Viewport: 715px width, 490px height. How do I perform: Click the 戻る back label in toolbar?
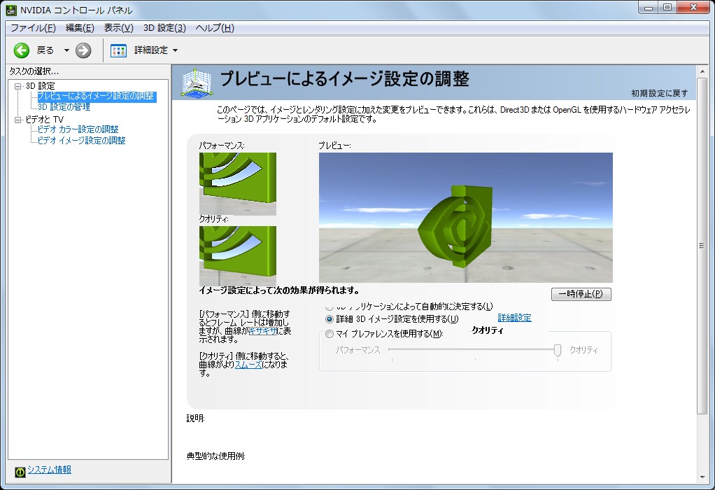[x=45, y=50]
